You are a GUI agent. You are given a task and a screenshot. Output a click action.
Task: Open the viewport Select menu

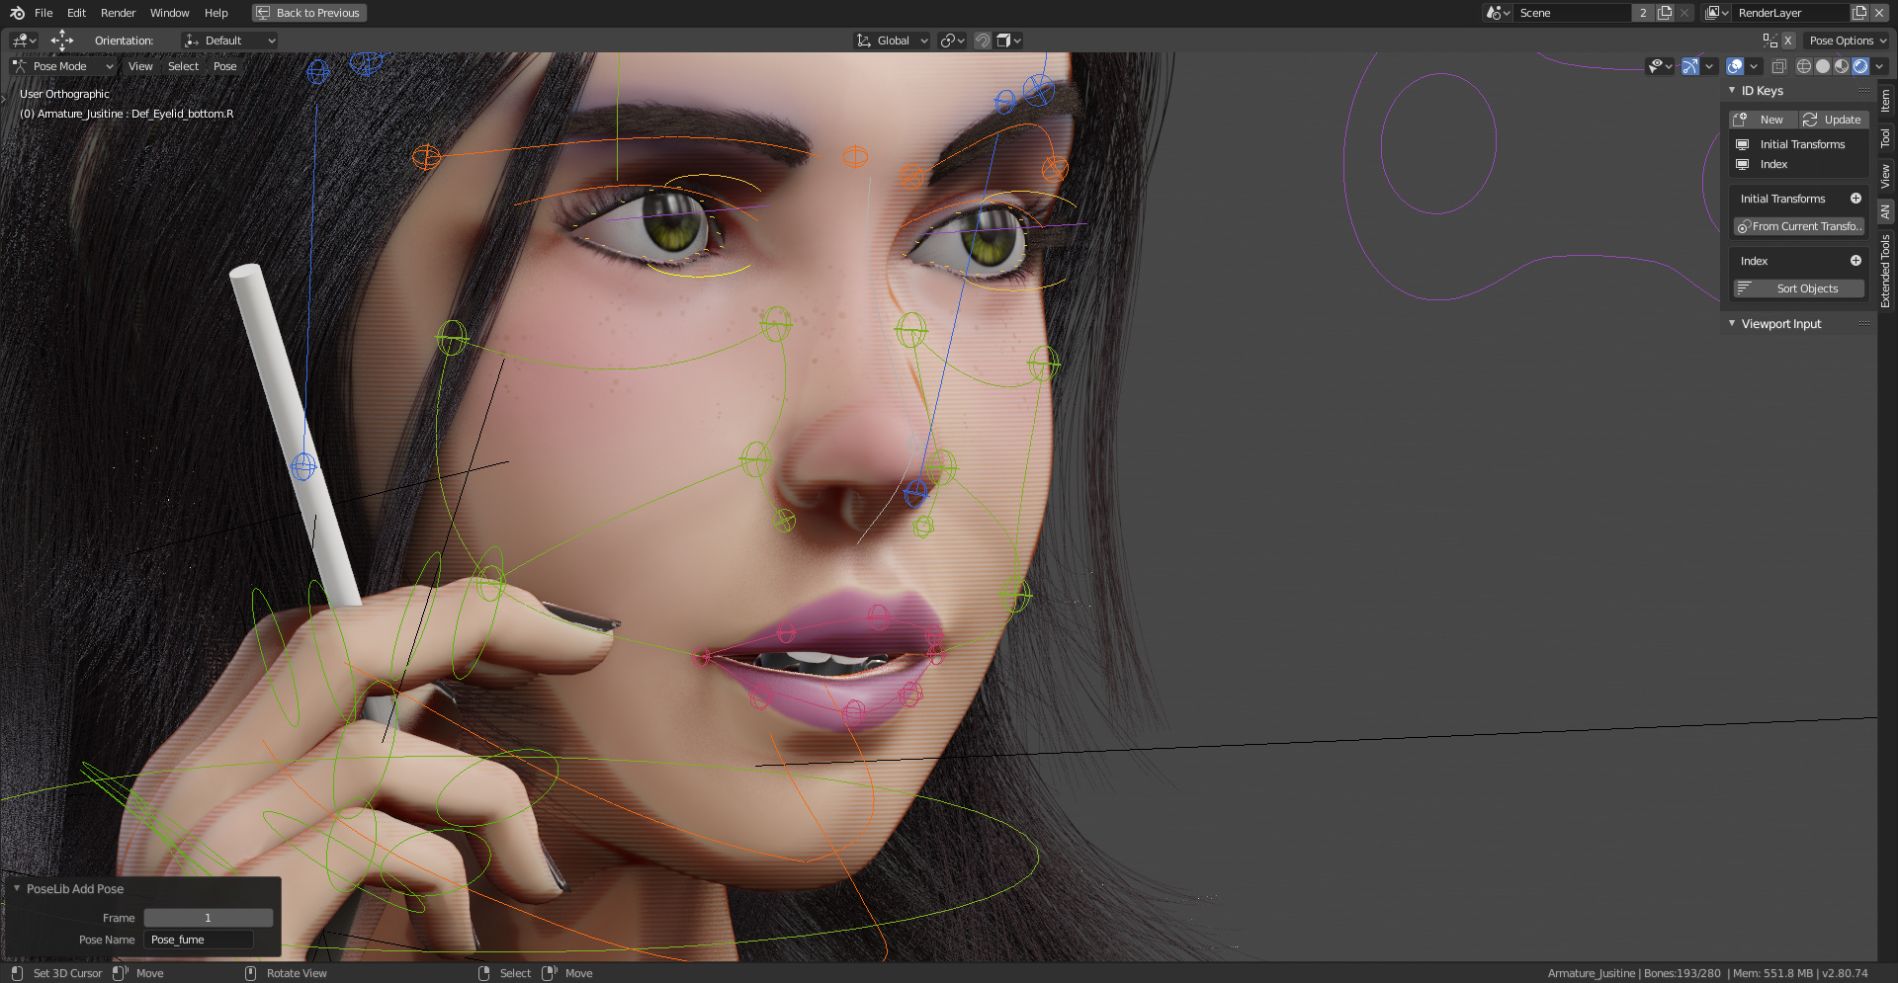[183, 66]
